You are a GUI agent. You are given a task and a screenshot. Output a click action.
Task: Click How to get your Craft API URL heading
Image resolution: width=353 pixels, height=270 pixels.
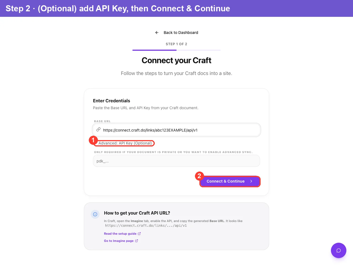137,213
